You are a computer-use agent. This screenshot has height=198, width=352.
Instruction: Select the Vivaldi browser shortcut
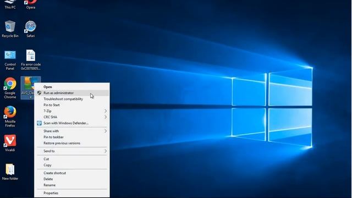[10, 143]
